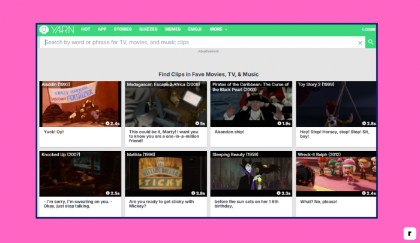Image resolution: width=420 pixels, height=243 pixels.
Task: Click the play duration badge on Aladdin clip
Action: tap(112, 123)
